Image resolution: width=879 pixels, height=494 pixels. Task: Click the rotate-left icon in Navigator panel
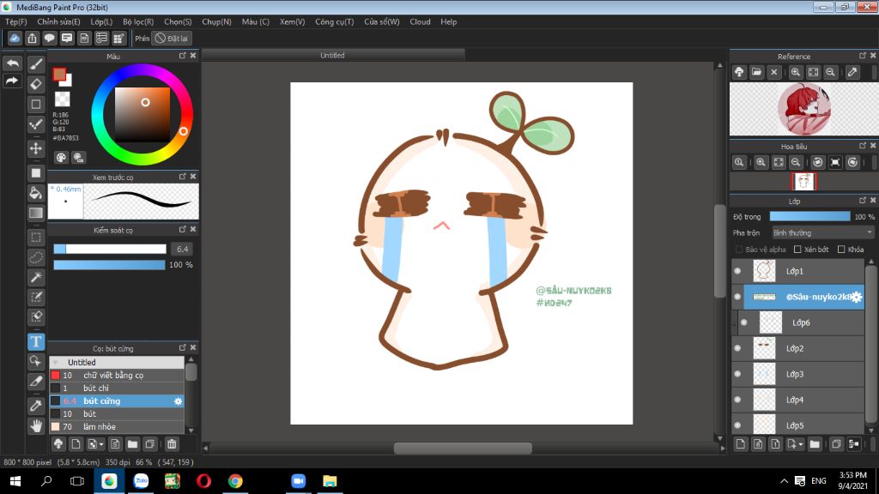(x=818, y=162)
